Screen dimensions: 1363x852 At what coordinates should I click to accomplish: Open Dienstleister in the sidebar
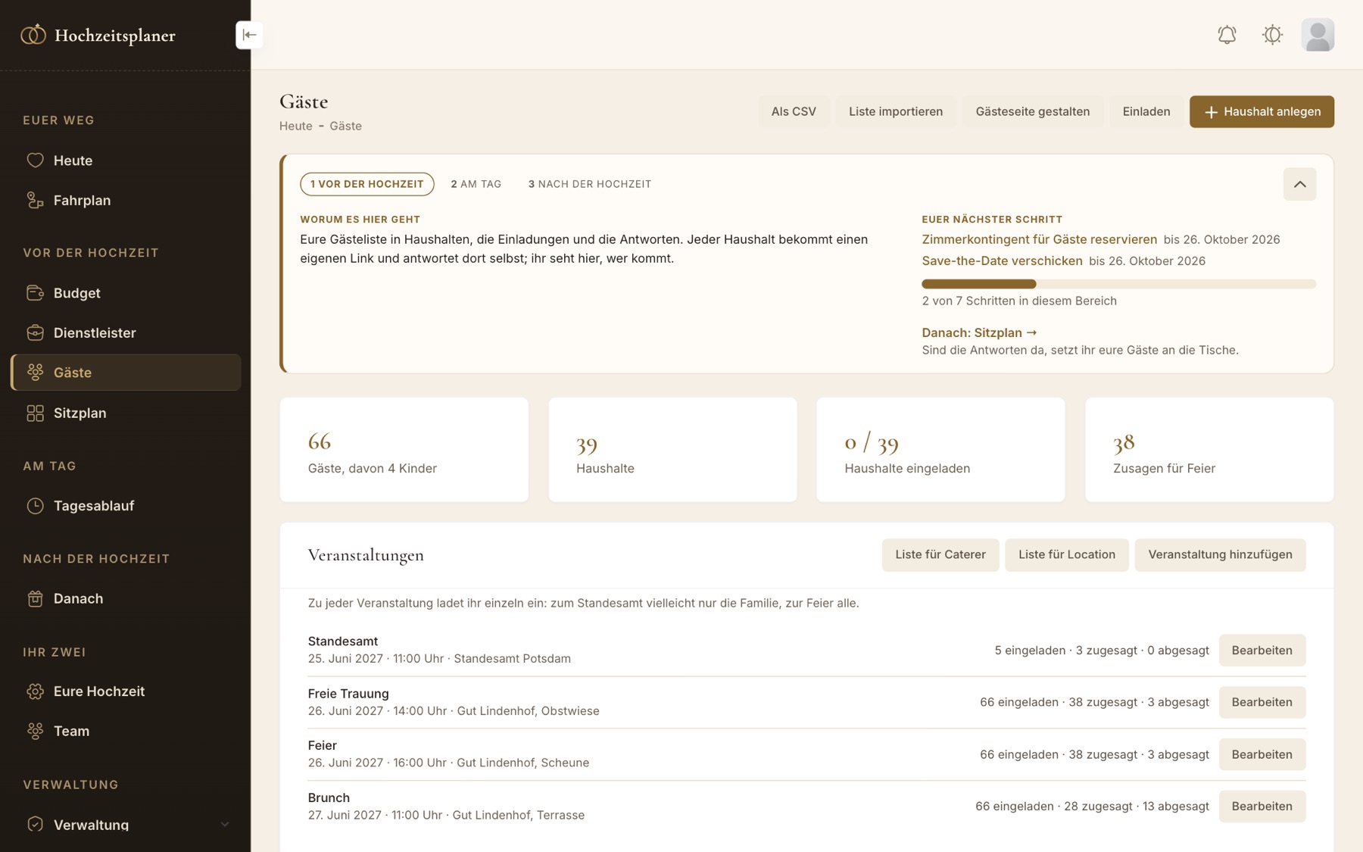click(126, 332)
